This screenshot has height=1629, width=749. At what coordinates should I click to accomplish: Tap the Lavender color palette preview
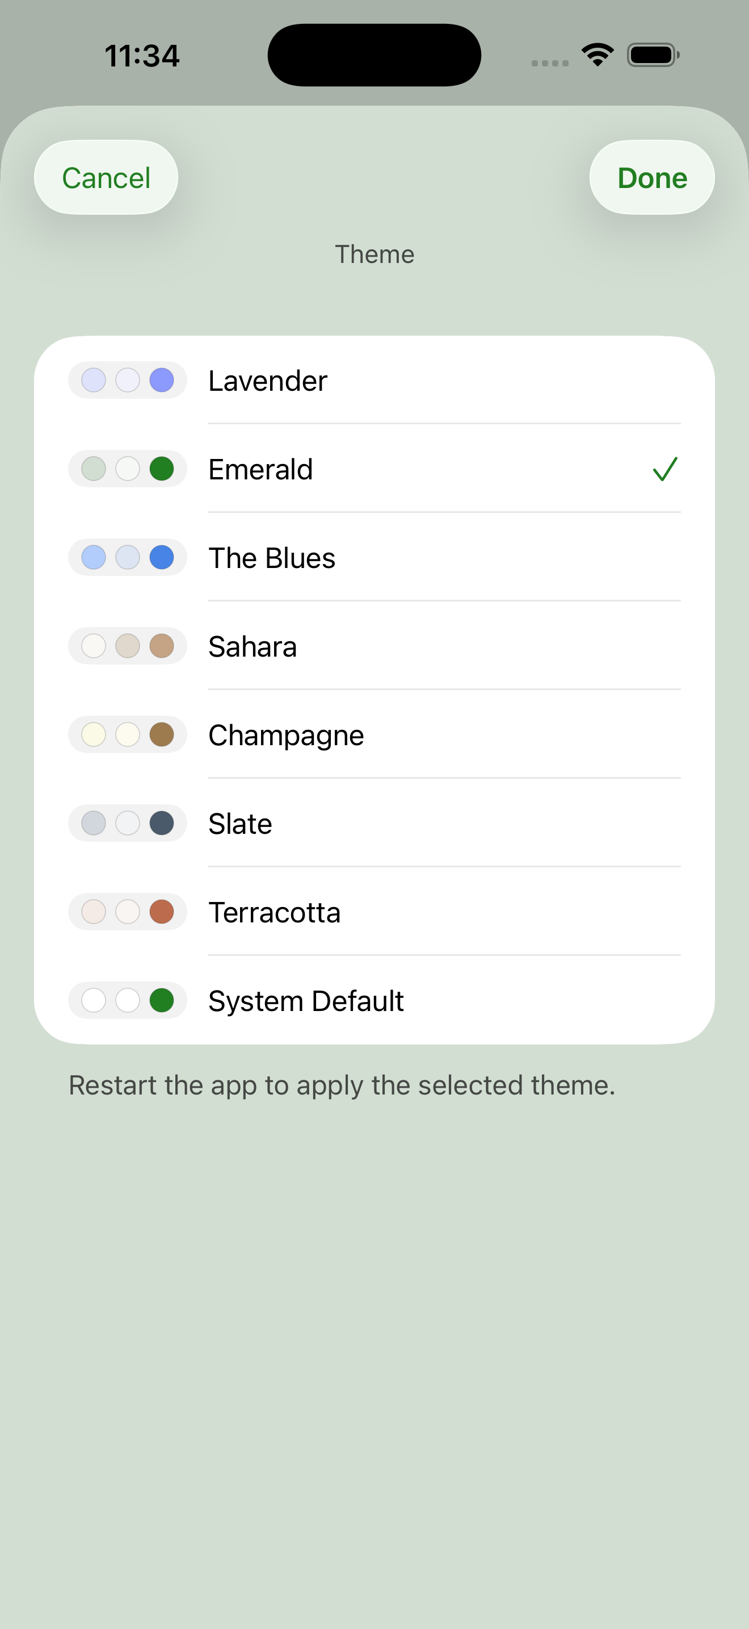128,380
